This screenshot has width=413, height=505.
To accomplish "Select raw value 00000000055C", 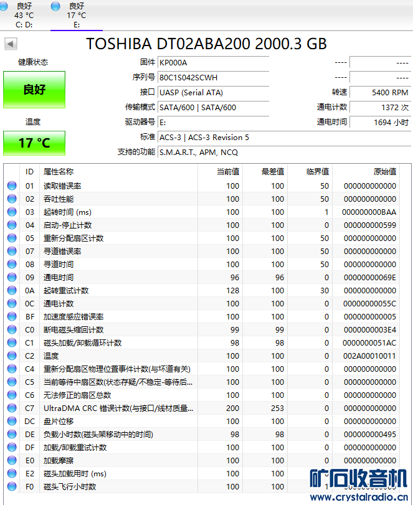I will 370,303.
